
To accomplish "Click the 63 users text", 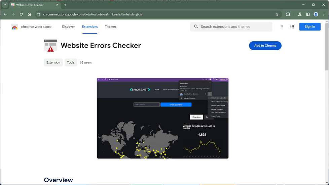I will coord(85,62).
